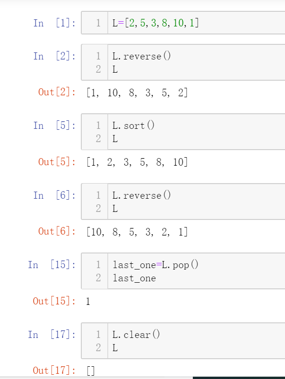This screenshot has width=285, height=379.
Task: Click the last_one=L.pop() code line
Action: [155, 264]
